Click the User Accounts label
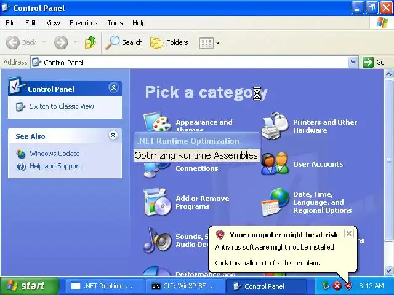Screen dimensions: 394x295 (x=318, y=164)
